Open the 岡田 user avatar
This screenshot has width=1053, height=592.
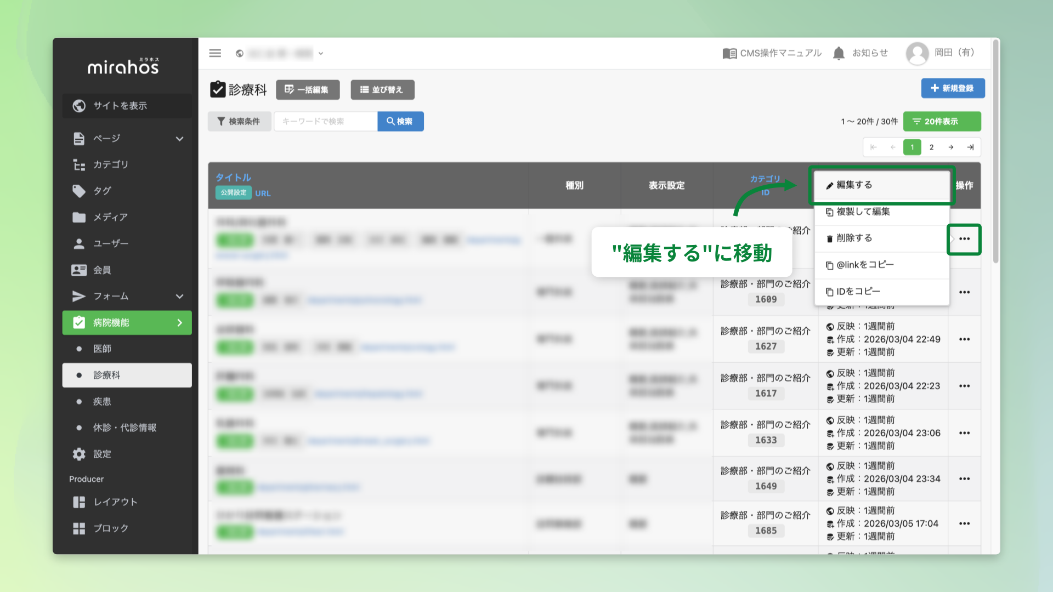point(917,53)
